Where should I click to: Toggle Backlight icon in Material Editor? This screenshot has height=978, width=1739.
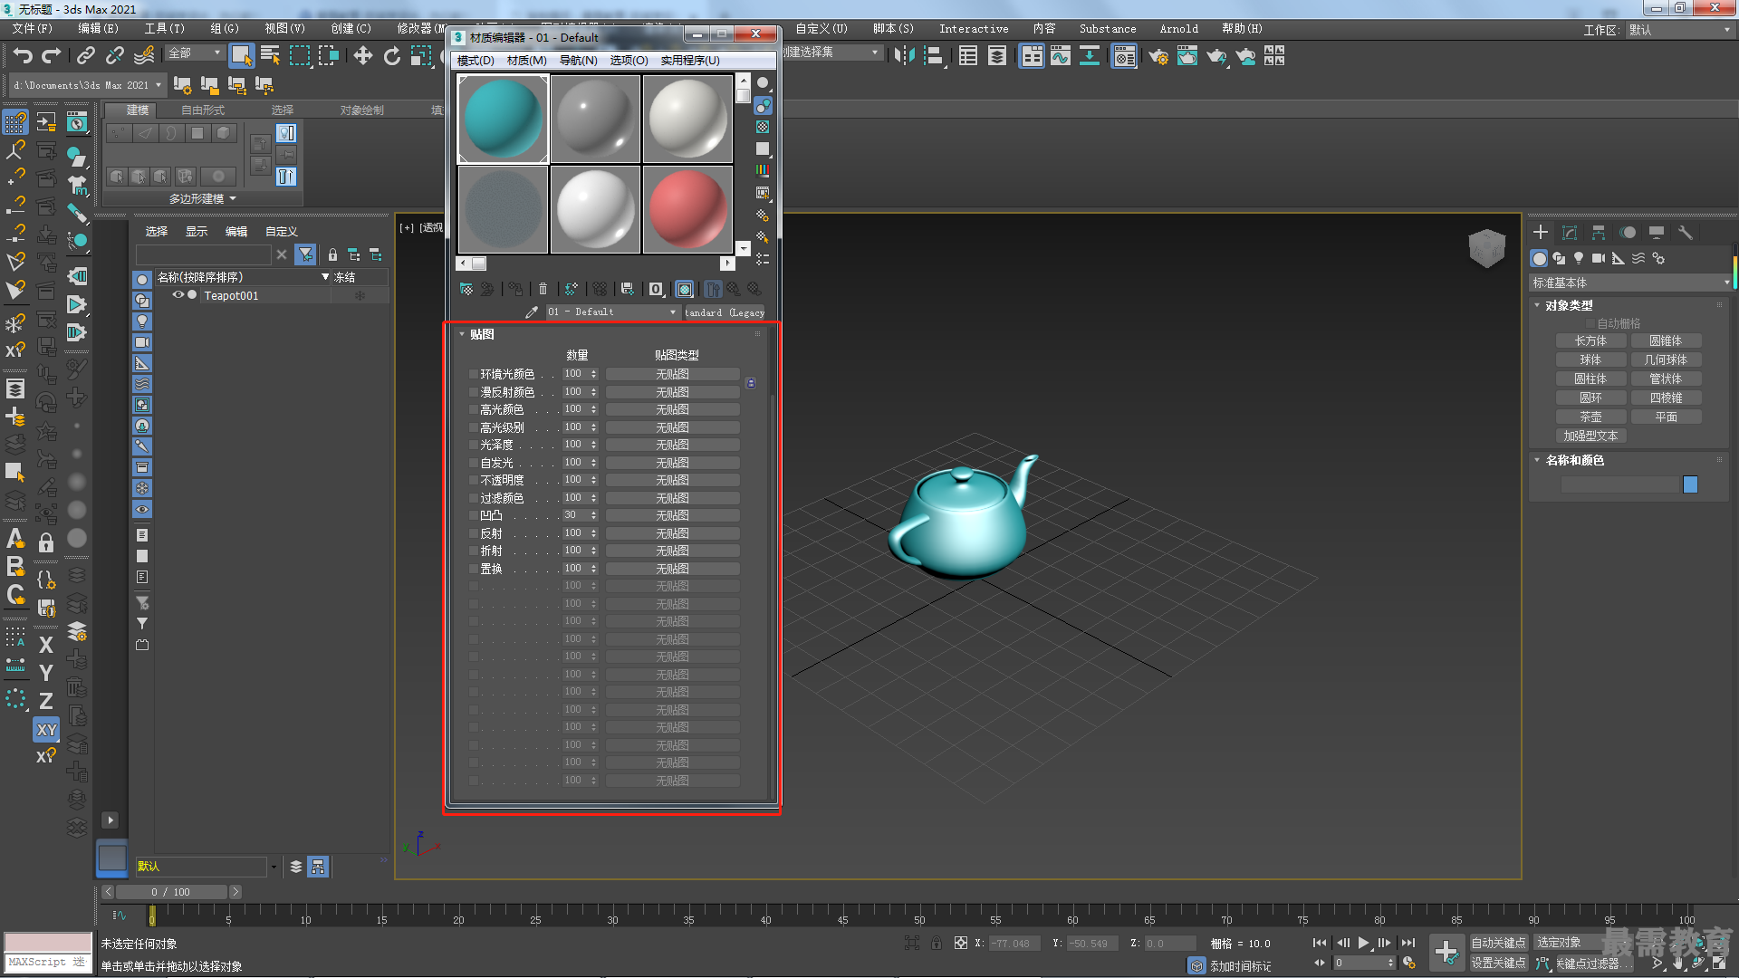click(763, 106)
